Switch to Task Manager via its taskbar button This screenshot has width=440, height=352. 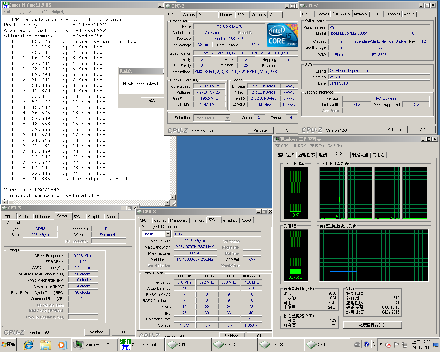[95, 344]
